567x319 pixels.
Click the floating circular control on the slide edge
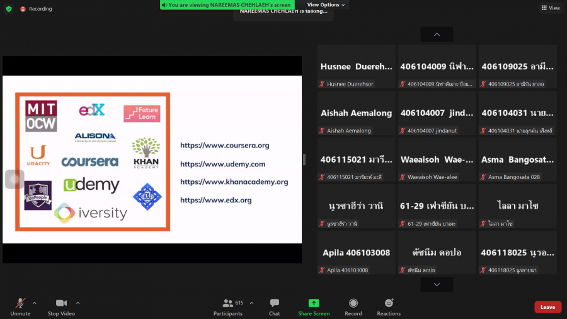click(x=14, y=179)
